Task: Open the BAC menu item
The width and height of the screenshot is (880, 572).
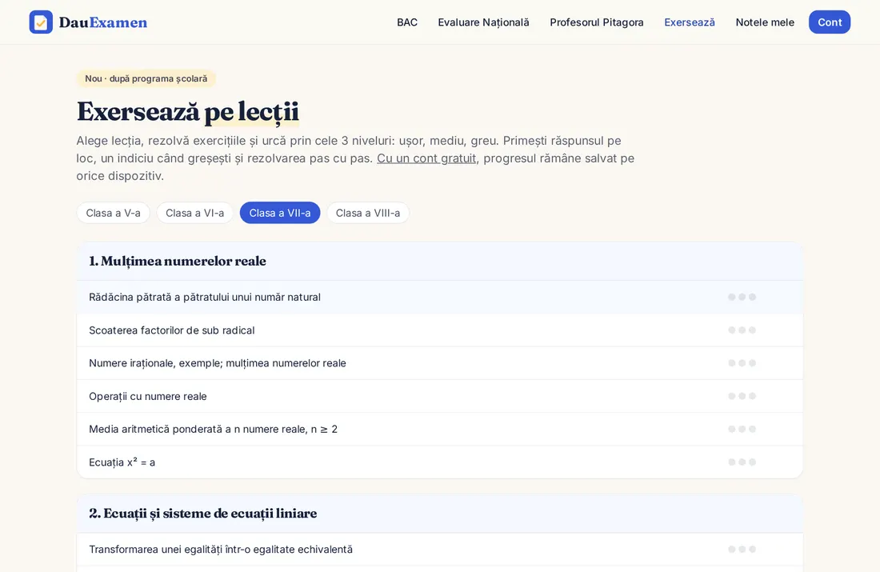Action: pyautogui.click(x=407, y=22)
